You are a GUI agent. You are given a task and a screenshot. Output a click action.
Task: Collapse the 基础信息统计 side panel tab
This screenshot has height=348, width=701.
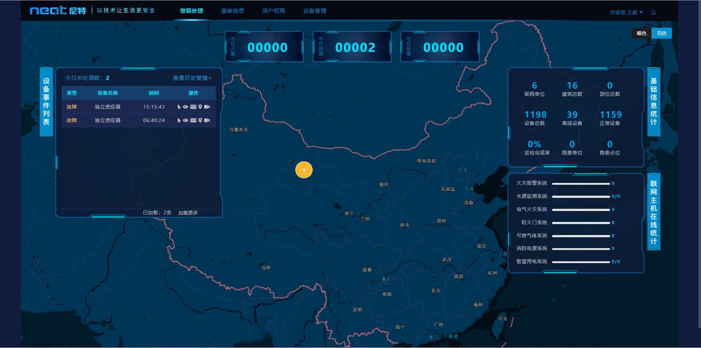654,102
